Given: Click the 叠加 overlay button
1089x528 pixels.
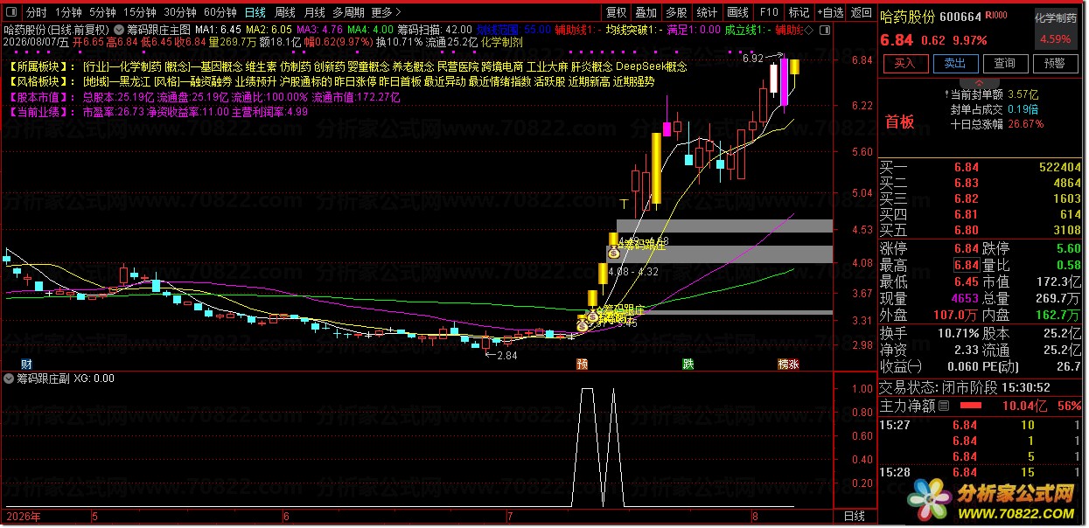Looking at the screenshot, I should 646,13.
